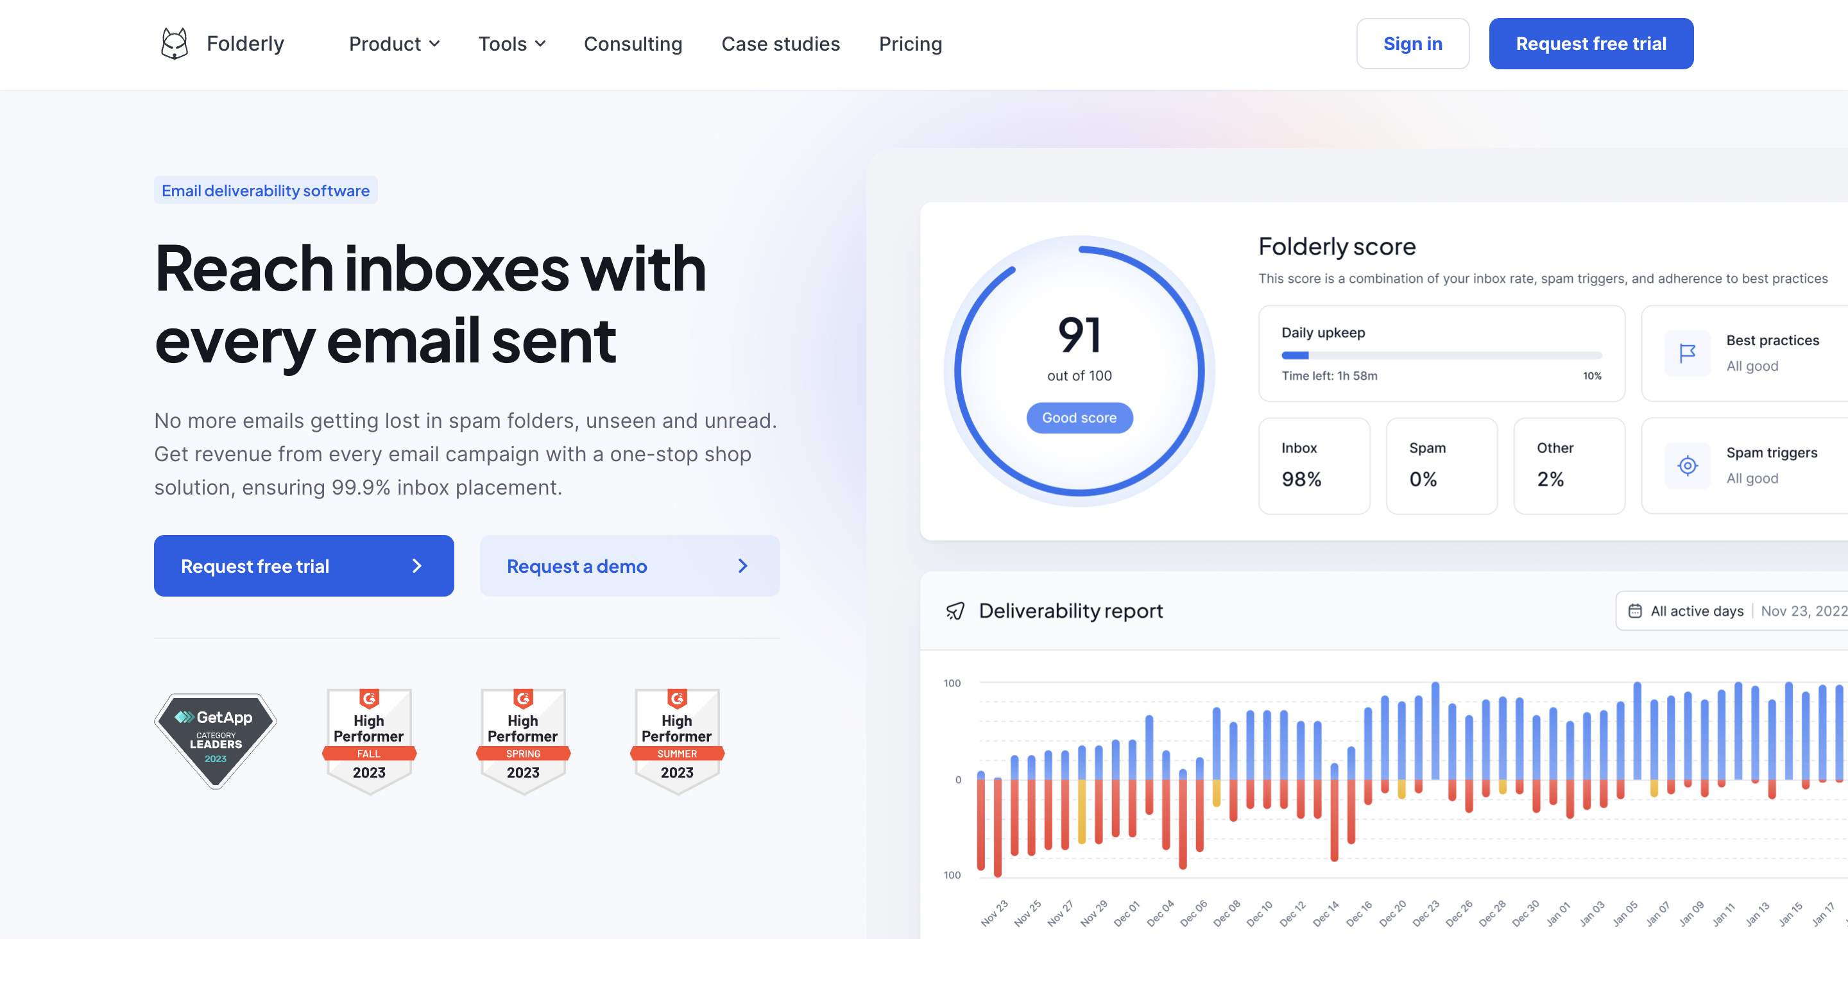Click the G2 High Performer Summer 2023 badge
This screenshot has width=1848, height=1002.
pyautogui.click(x=676, y=740)
